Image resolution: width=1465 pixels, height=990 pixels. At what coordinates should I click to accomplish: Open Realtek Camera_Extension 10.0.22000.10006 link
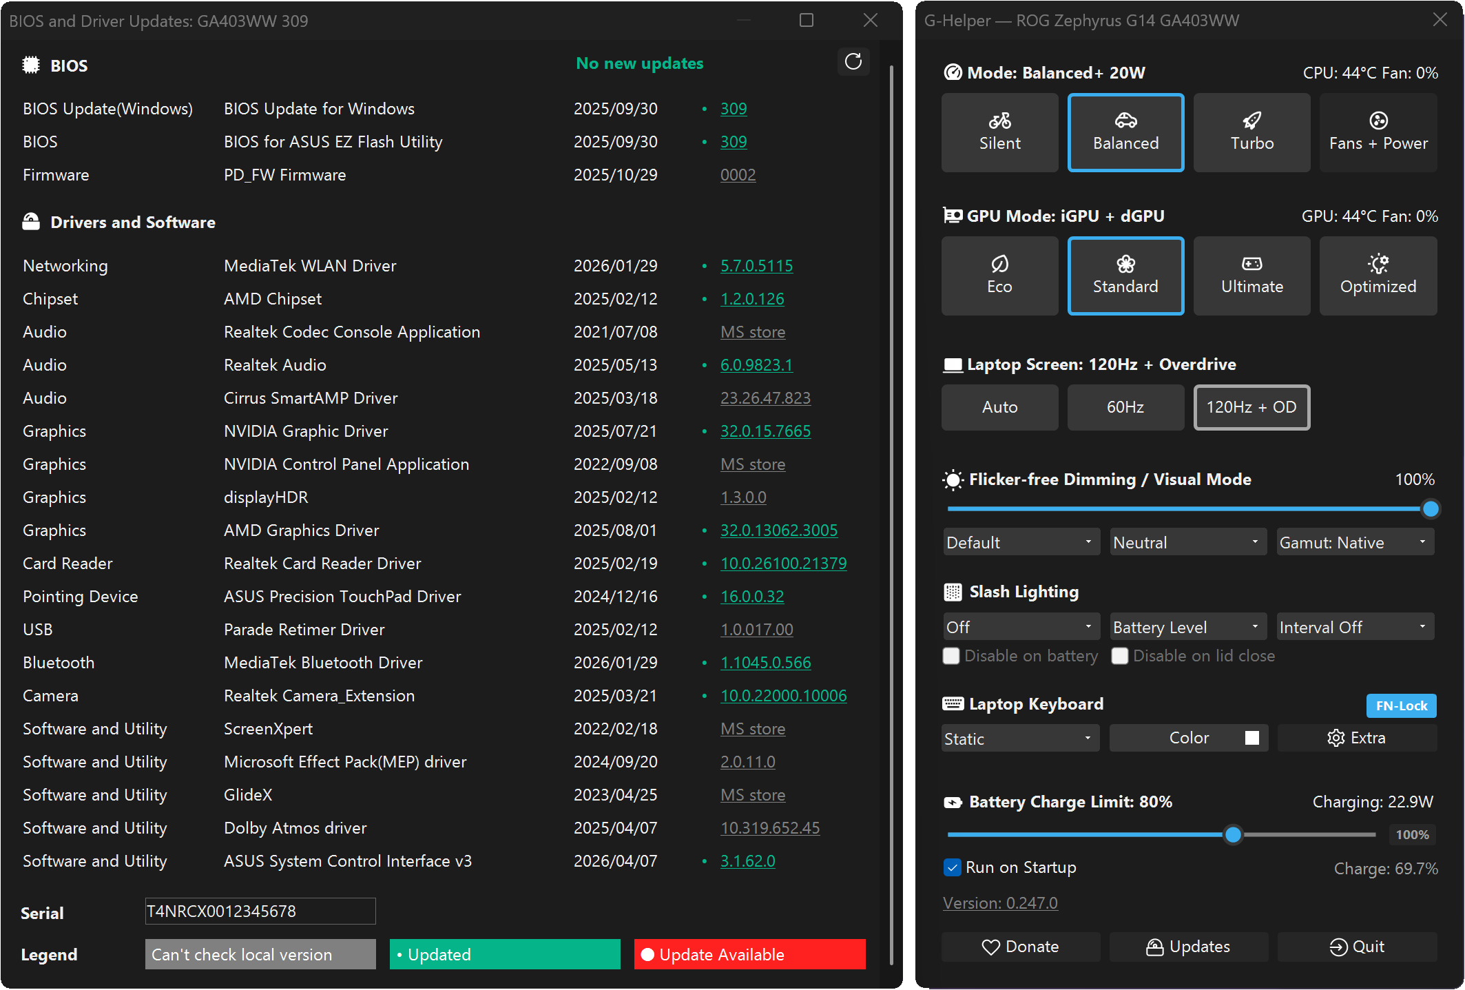pyautogui.click(x=783, y=696)
